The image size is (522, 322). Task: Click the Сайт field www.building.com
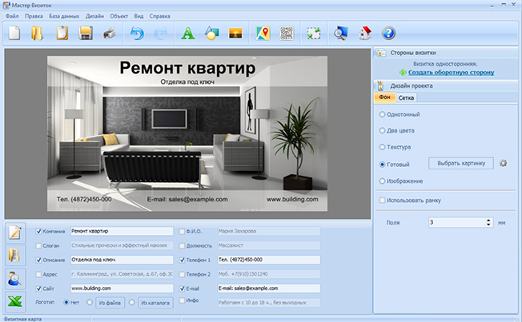click(x=122, y=288)
